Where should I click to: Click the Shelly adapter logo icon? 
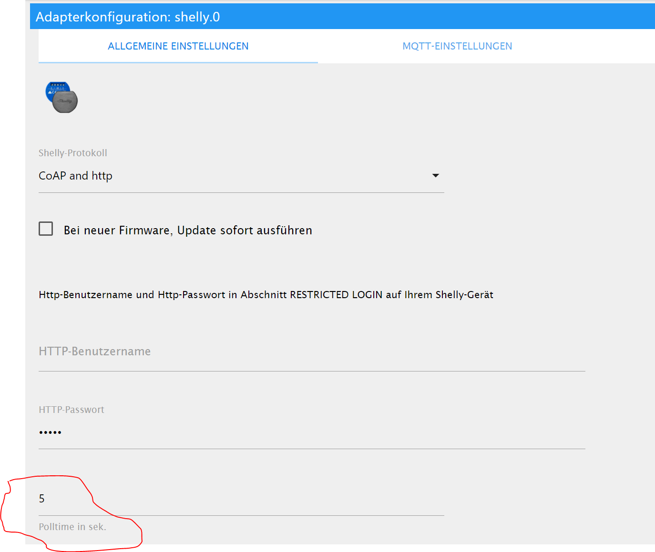pos(61,97)
